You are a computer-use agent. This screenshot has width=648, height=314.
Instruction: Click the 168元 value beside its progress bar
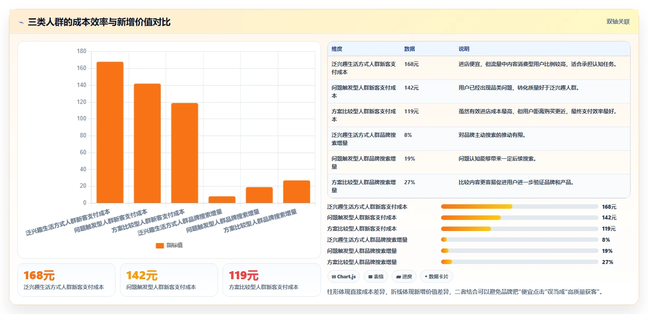tap(609, 207)
